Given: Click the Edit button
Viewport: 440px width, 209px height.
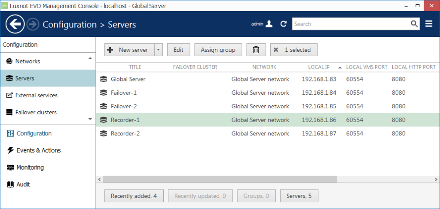Looking at the screenshot, I should coord(178,50).
